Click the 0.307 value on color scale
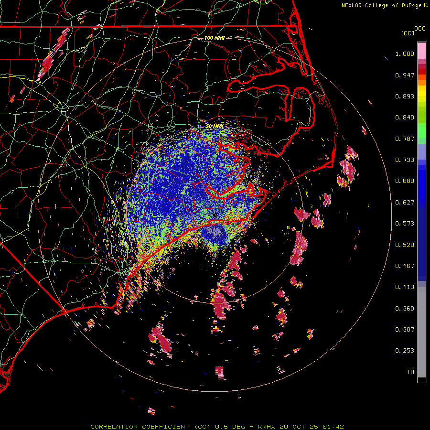Viewport: 430px width, 430px height. (x=405, y=330)
